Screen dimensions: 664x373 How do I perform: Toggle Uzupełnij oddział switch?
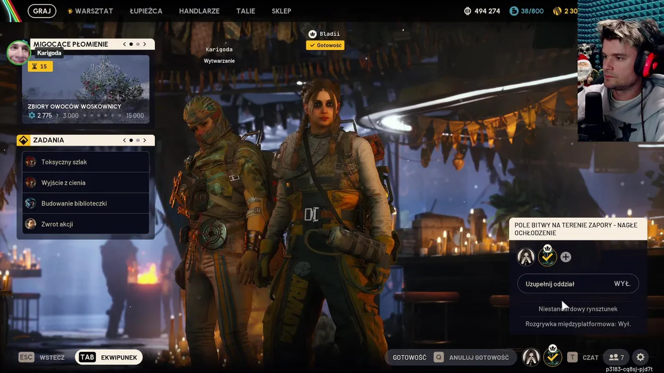(x=578, y=284)
